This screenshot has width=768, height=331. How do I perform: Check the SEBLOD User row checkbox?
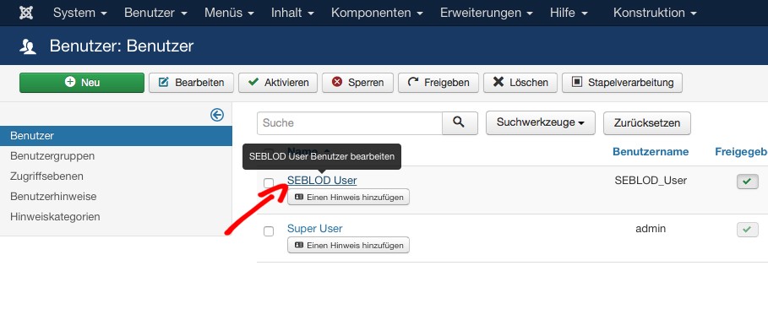coord(269,182)
